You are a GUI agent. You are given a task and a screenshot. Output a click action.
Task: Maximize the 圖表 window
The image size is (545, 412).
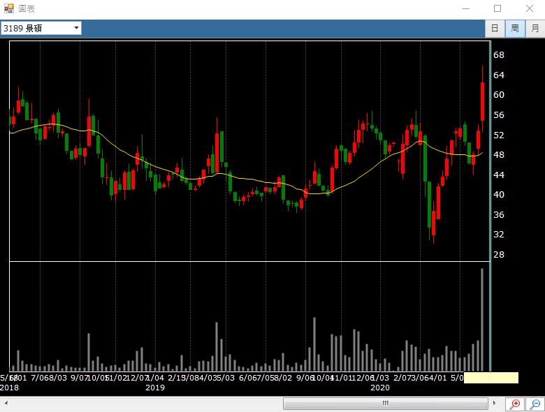point(497,8)
